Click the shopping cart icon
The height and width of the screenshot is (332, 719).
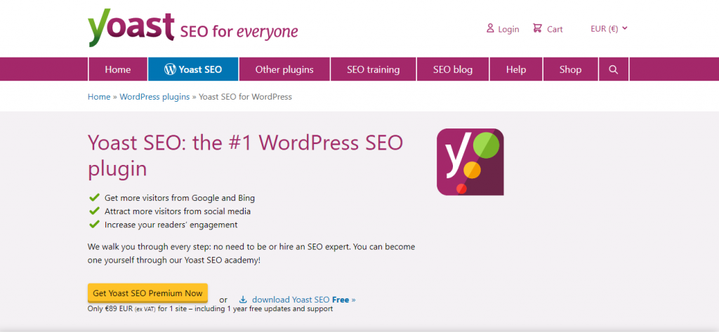[x=537, y=29]
